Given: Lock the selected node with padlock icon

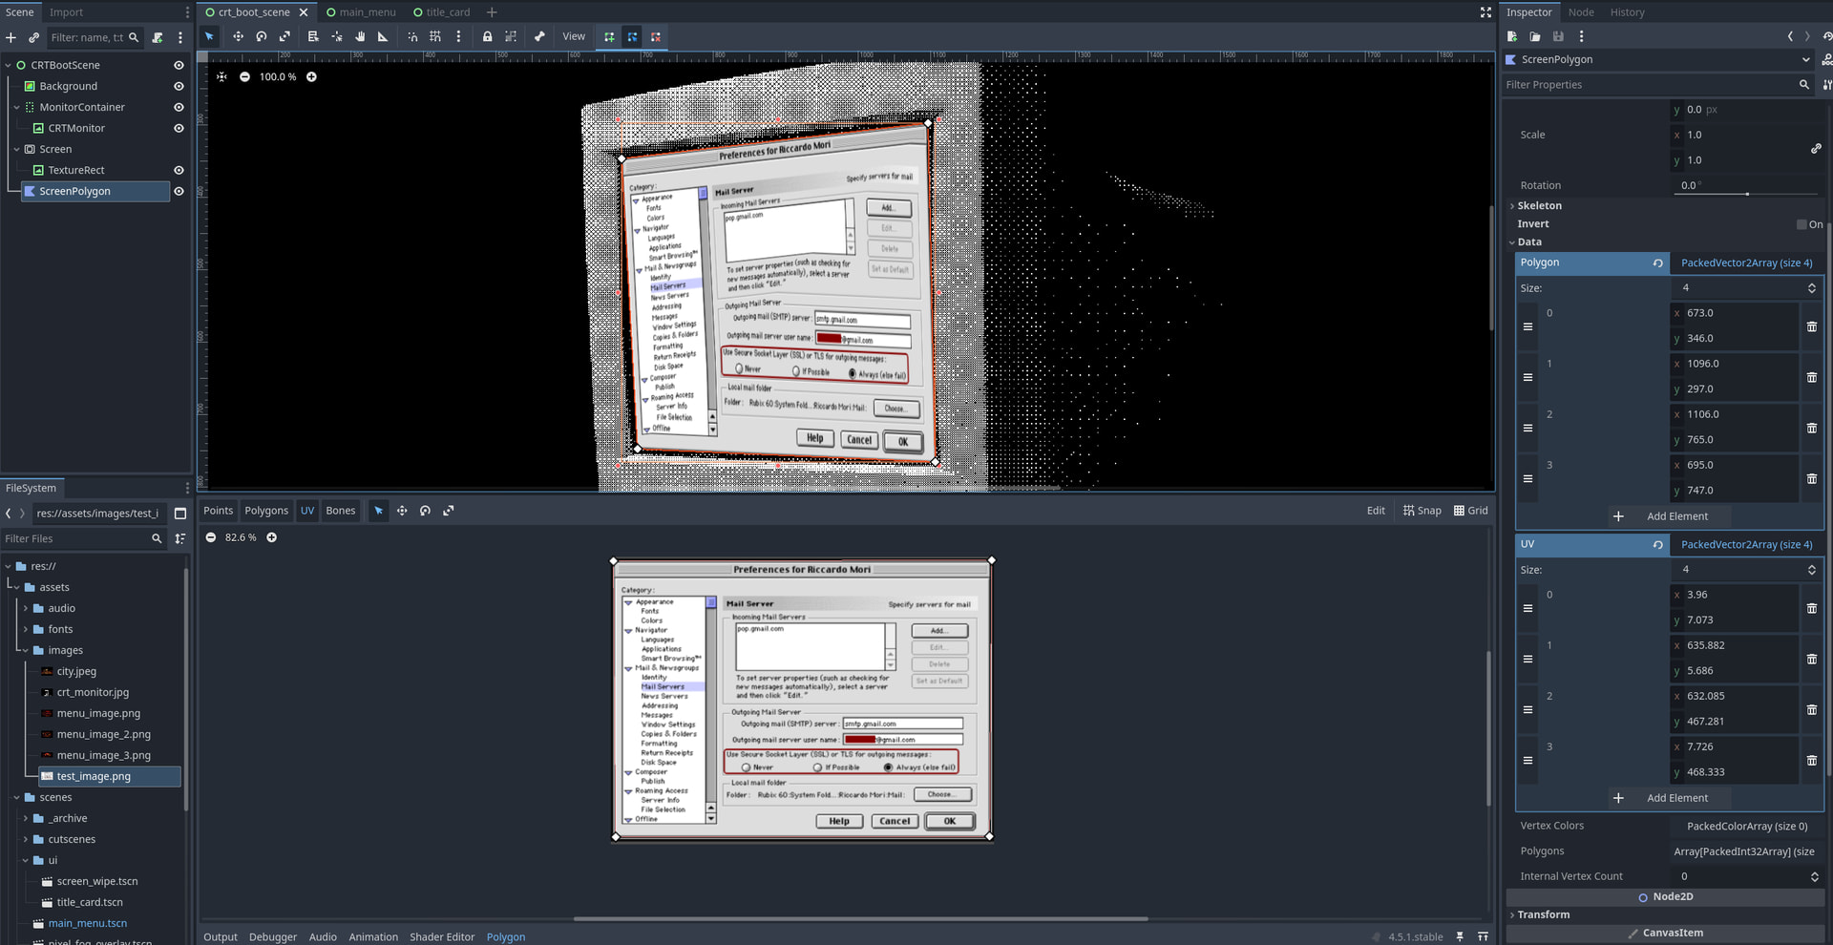Looking at the screenshot, I should (x=487, y=36).
